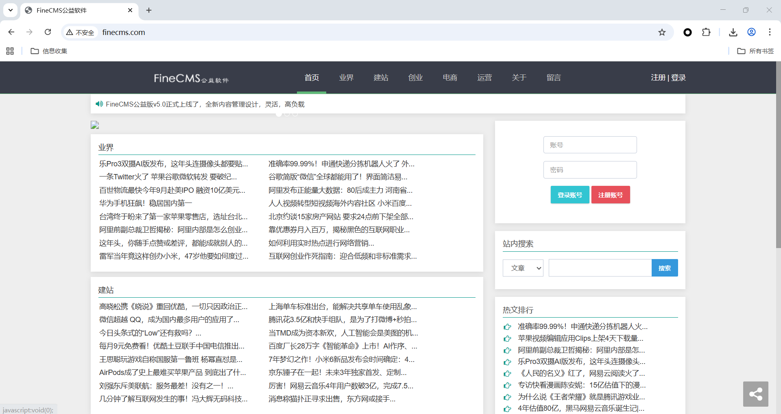Open article 消息称猫扑正寻求出售
Image resolution: width=781 pixels, height=414 pixels.
coord(332,399)
